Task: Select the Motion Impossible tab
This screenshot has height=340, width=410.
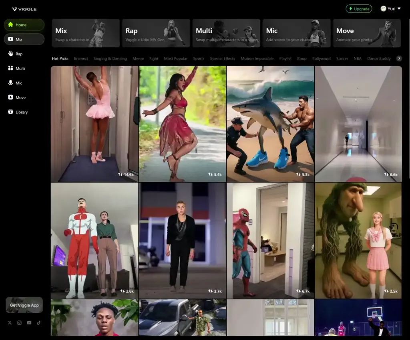Action: point(257,58)
